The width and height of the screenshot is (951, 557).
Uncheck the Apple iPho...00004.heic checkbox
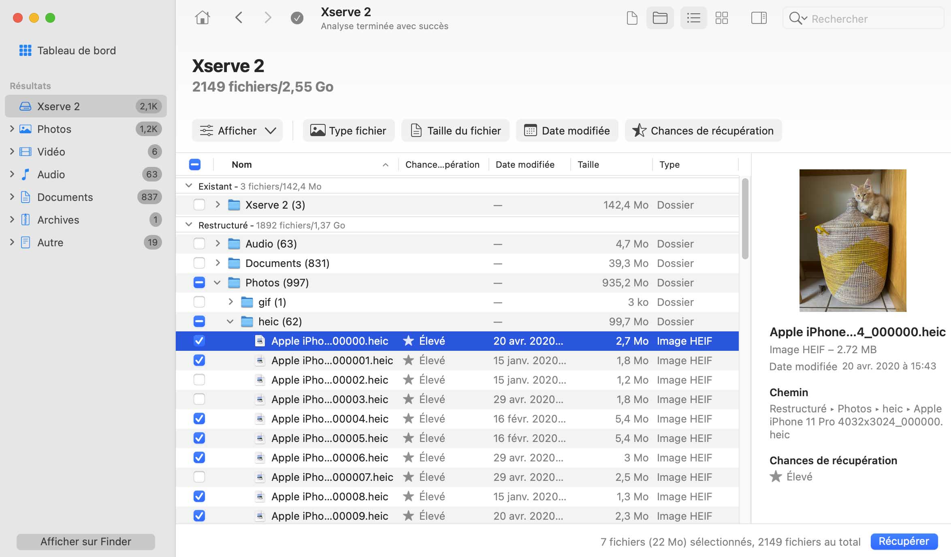pyautogui.click(x=199, y=418)
